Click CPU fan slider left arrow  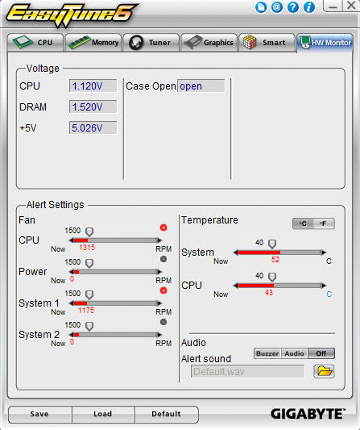[71, 240]
